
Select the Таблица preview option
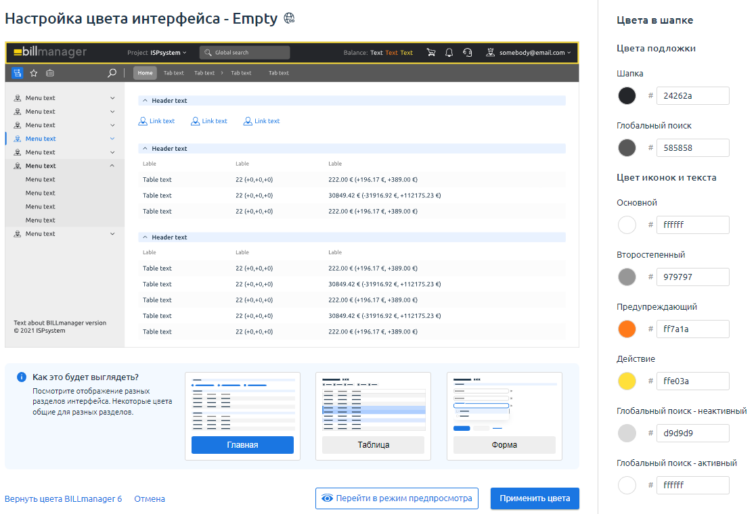point(373,444)
